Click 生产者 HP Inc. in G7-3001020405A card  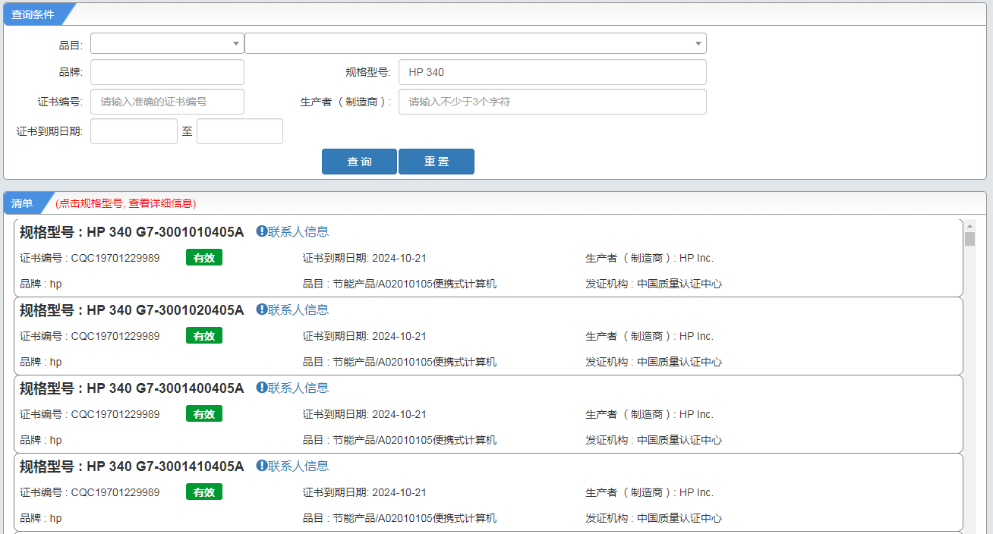[650, 336]
